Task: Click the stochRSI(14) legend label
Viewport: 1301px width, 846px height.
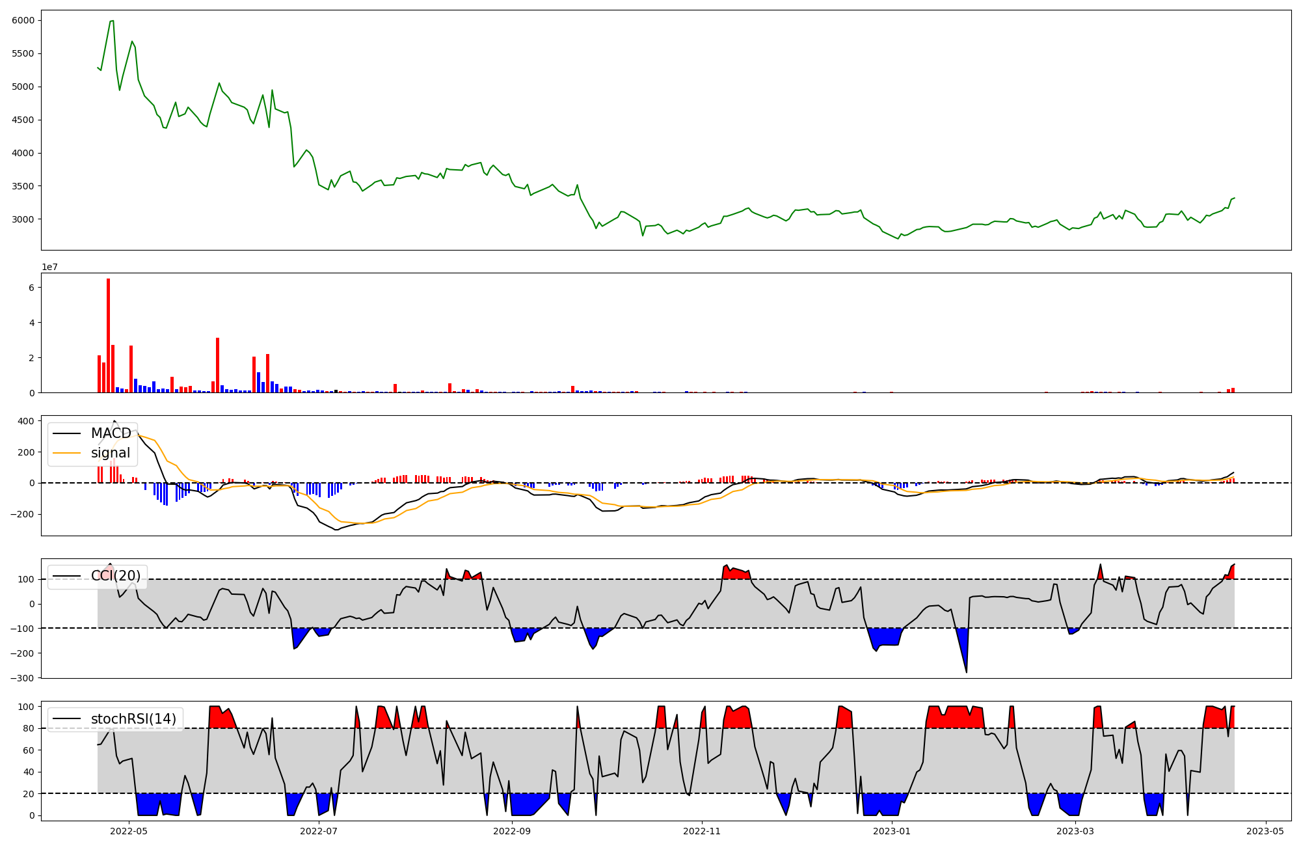Action: [x=133, y=719]
